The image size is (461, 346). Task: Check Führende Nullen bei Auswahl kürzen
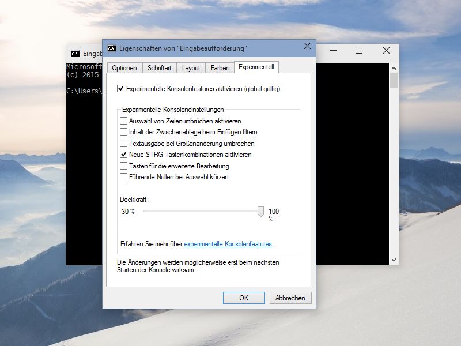[x=123, y=177]
